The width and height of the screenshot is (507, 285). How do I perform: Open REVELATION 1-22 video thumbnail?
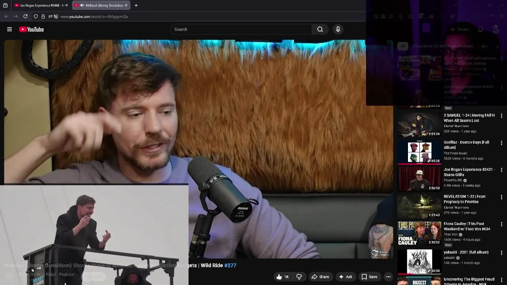pyautogui.click(x=419, y=206)
